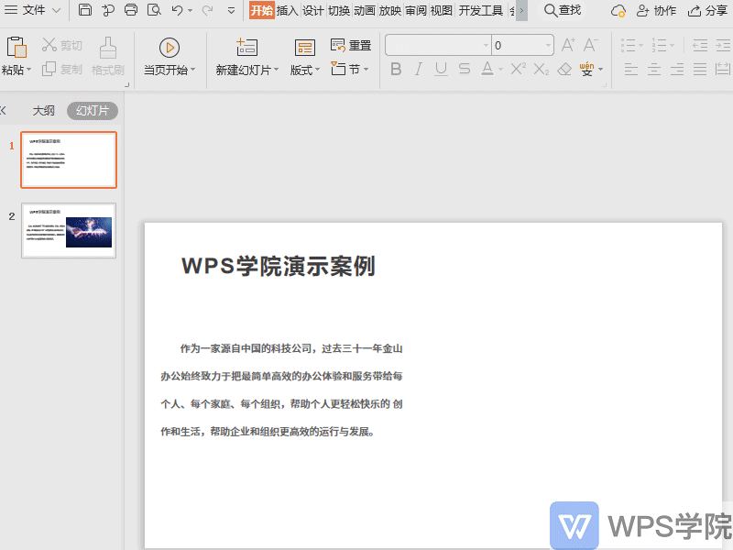Click the Superscript X² icon
Viewport: 733px width, 550px height.
coord(518,70)
